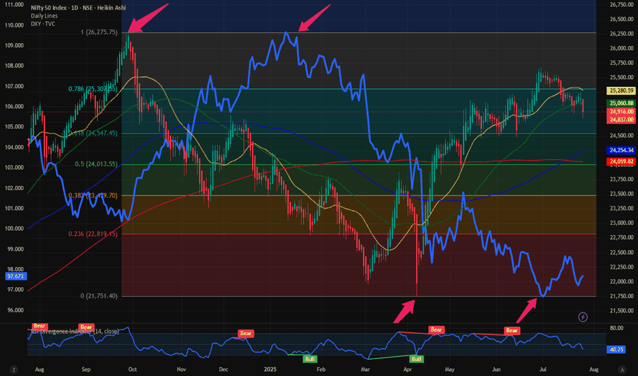Click 96.000 on the left DXY scale
Image resolution: width=638 pixels, height=376 pixels.
[14, 310]
